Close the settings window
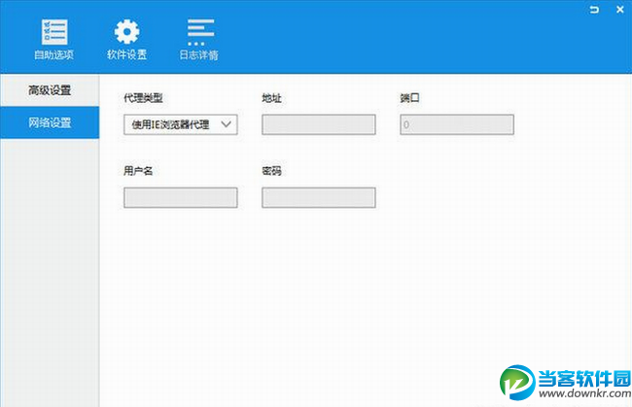The image size is (632, 407). 620,10
